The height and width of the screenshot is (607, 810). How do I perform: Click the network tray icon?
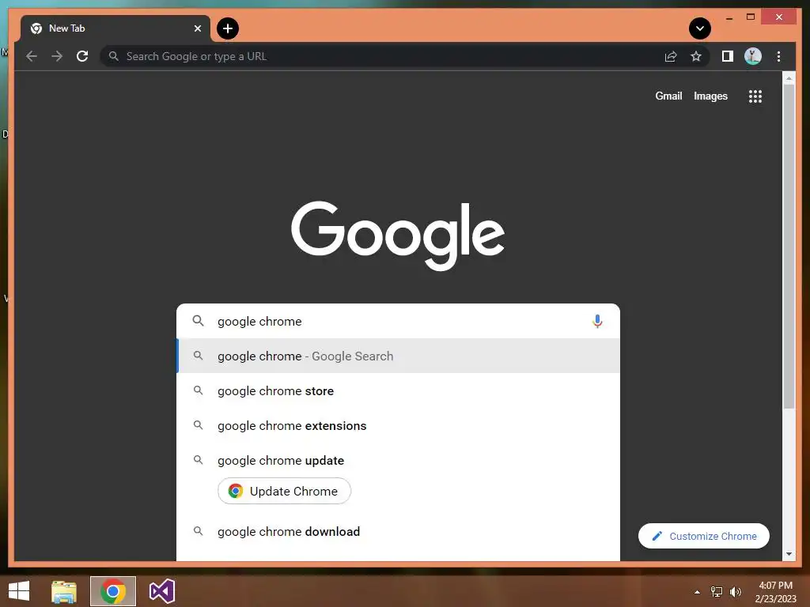(x=717, y=591)
